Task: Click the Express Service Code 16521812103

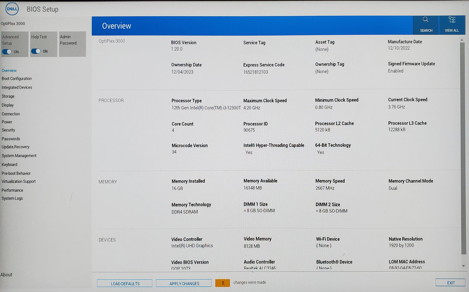Action: 256,72
